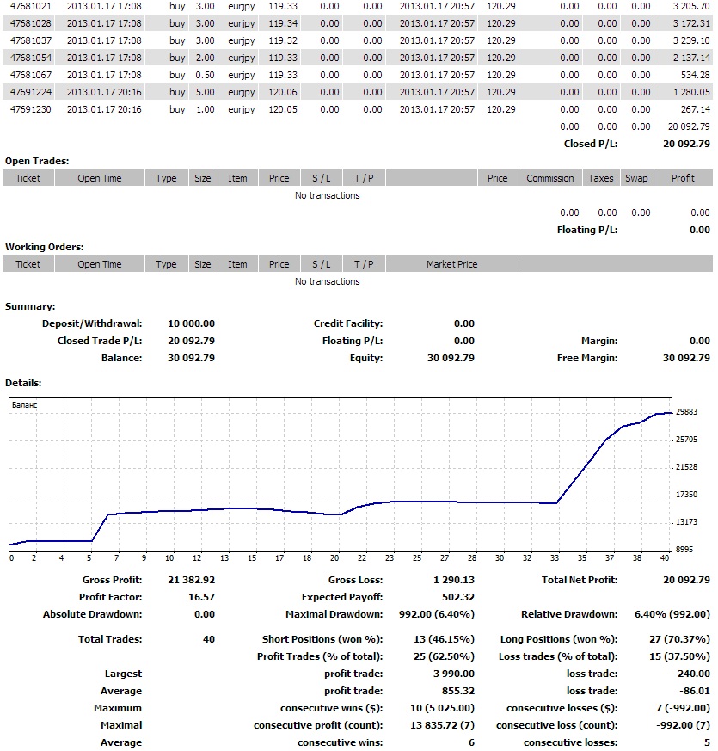
Task: Click the Floating P/L label under Open Trades
Action: click(x=587, y=230)
